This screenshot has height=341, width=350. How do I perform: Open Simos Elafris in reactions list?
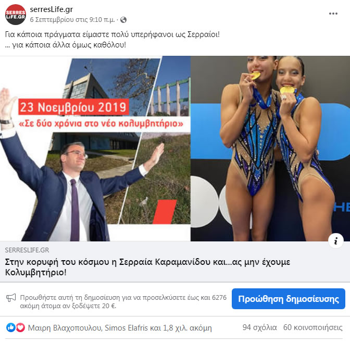coord(127,328)
